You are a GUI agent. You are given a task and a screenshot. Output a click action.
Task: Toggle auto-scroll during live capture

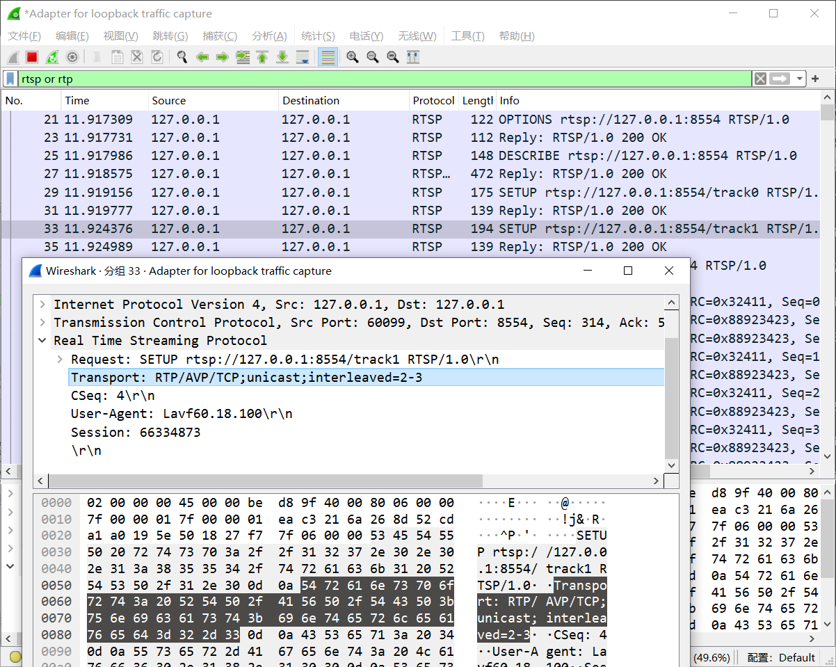(303, 57)
